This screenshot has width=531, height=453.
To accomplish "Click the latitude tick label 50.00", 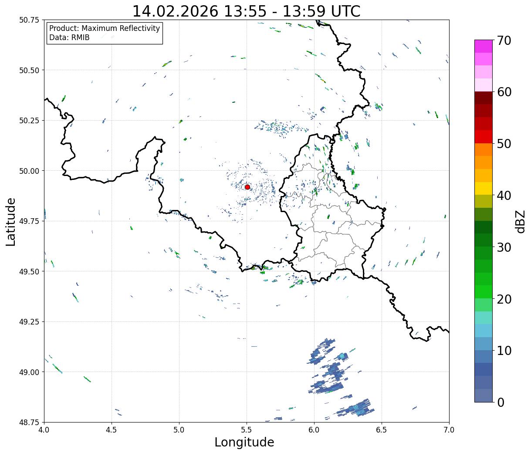I will pyautogui.click(x=29, y=171).
